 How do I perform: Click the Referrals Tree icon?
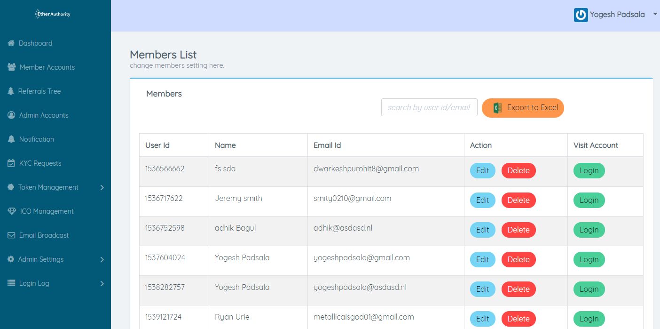coord(11,91)
